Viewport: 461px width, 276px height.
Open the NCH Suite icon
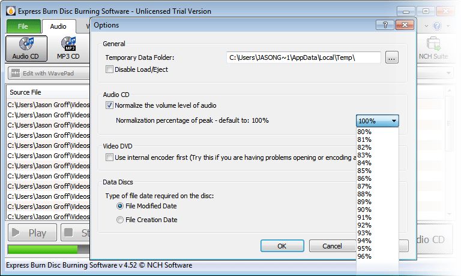tap(431, 44)
